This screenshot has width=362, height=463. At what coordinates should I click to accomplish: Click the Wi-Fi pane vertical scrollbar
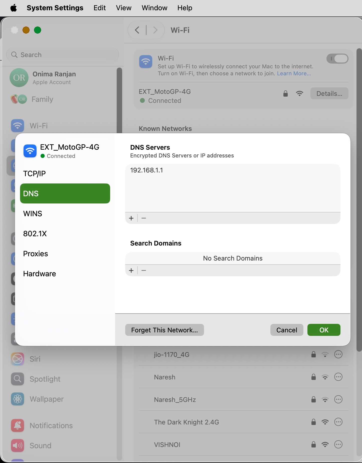[359, 200]
